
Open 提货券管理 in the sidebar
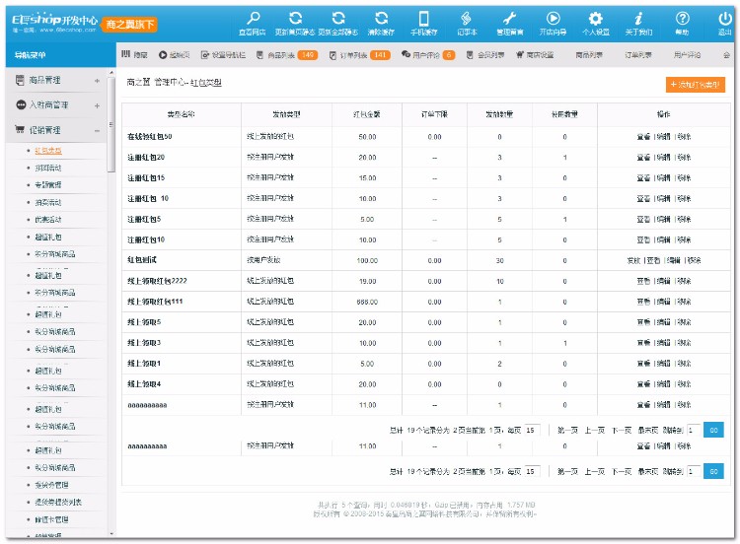(x=51, y=485)
